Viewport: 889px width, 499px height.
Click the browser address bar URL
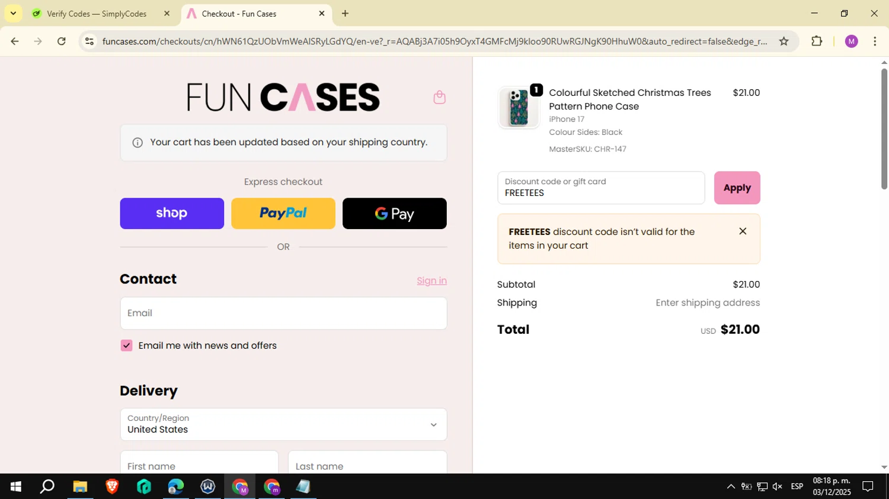434,41
